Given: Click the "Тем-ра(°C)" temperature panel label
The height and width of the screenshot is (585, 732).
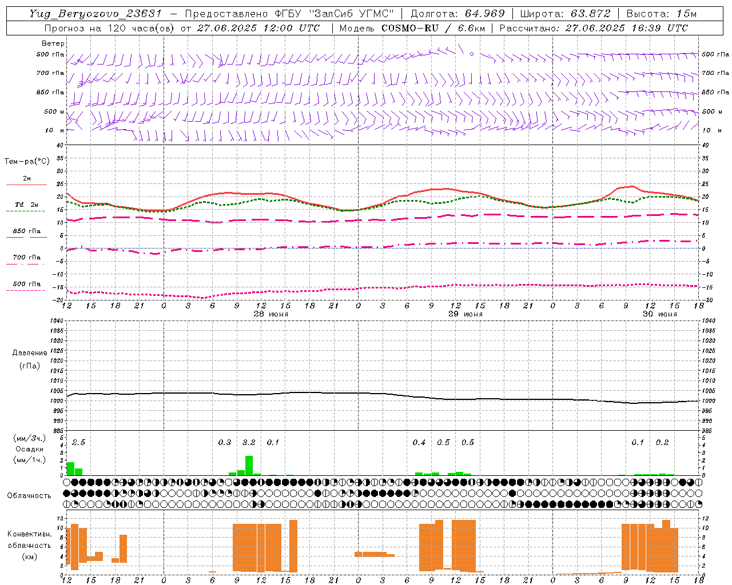Looking at the screenshot, I should point(27,162).
